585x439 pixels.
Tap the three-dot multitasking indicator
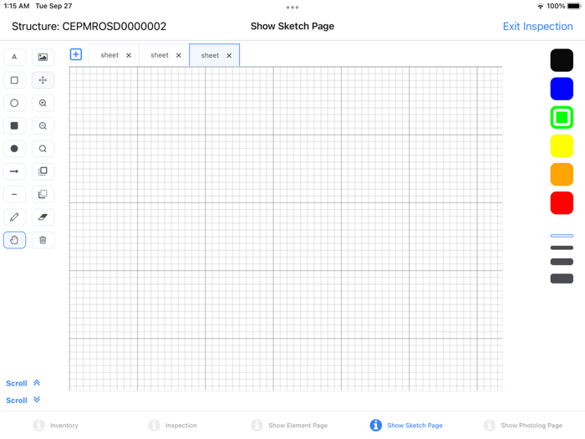pos(292,7)
